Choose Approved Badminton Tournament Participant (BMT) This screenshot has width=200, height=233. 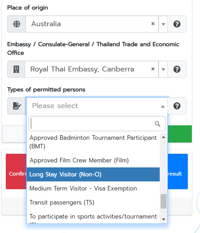pyautogui.click(x=93, y=142)
